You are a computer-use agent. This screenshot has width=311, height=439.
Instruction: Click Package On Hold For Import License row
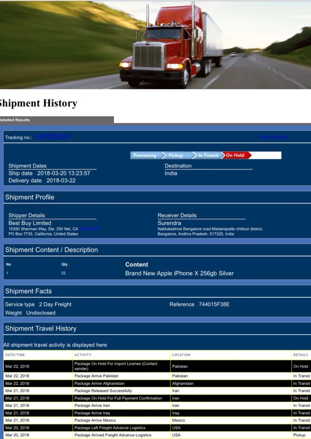click(157, 366)
